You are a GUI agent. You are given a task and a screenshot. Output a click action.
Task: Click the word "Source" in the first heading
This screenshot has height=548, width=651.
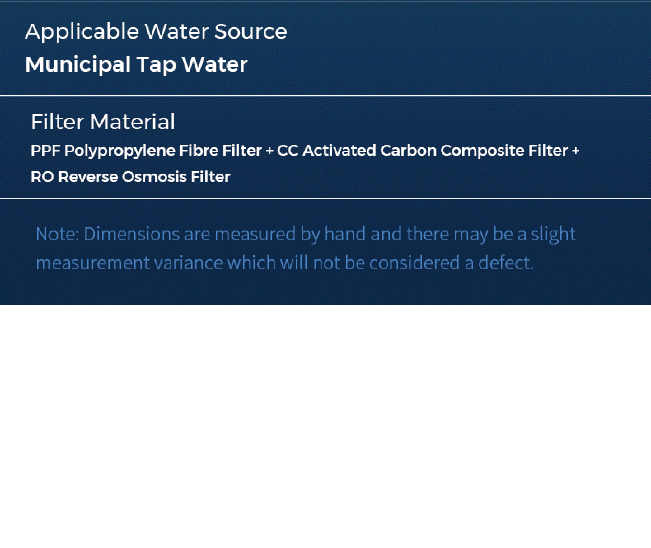[250, 32]
